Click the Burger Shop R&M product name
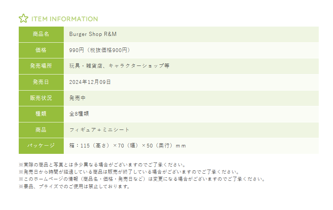Viewport: 333px width, 210px height. pyautogui.click(x=93, y=34)
